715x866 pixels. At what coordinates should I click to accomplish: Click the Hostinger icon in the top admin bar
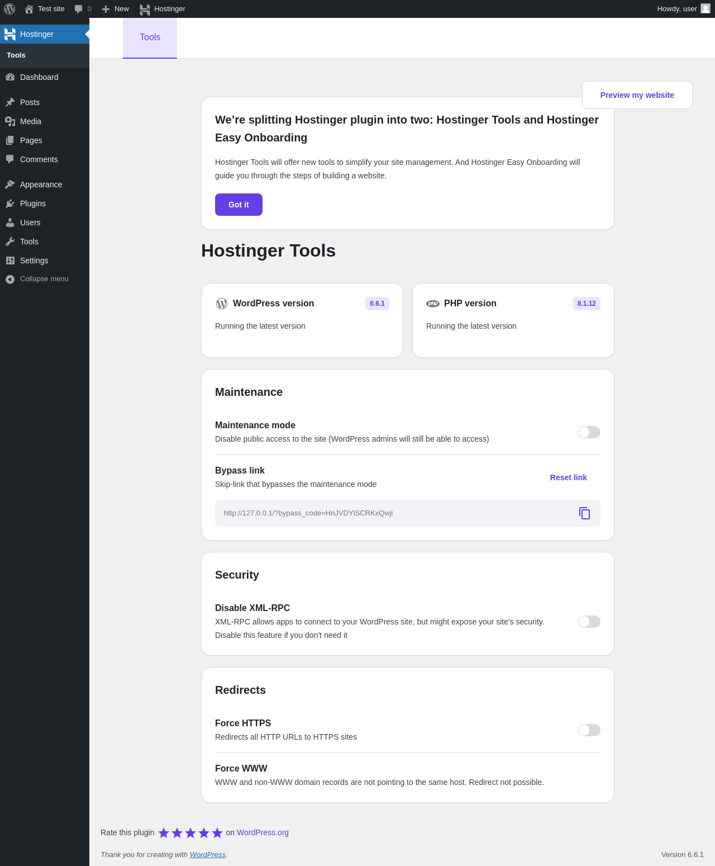click(x=145, y=9)
